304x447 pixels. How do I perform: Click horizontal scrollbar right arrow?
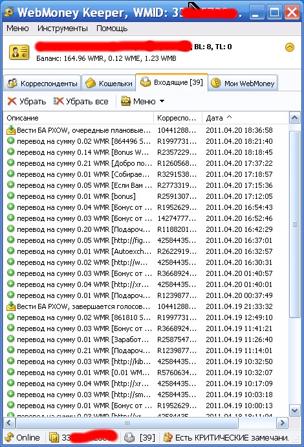[283, 422]
